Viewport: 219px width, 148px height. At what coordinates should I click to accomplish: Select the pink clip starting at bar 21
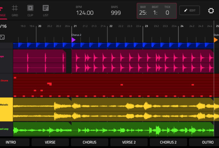click(x=143, y=61)
